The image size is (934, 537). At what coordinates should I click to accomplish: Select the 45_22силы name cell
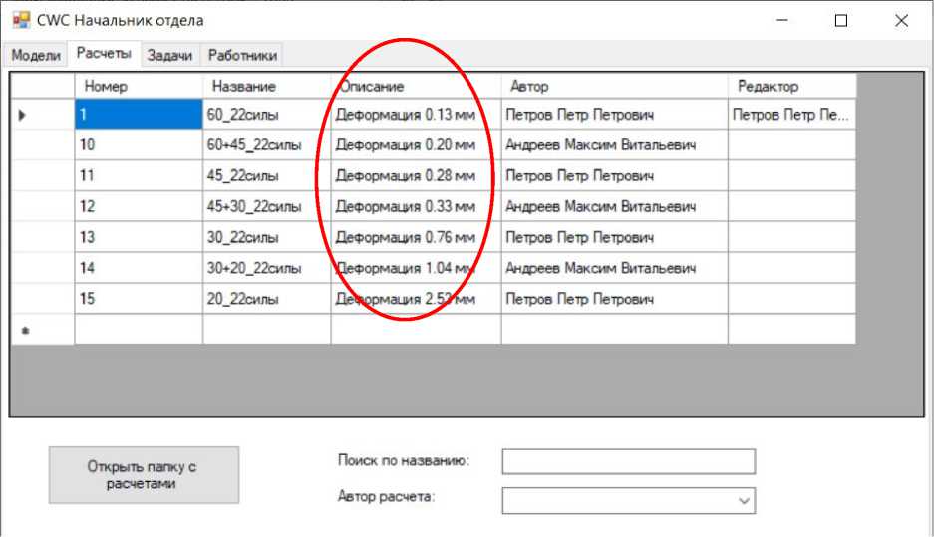266,175
